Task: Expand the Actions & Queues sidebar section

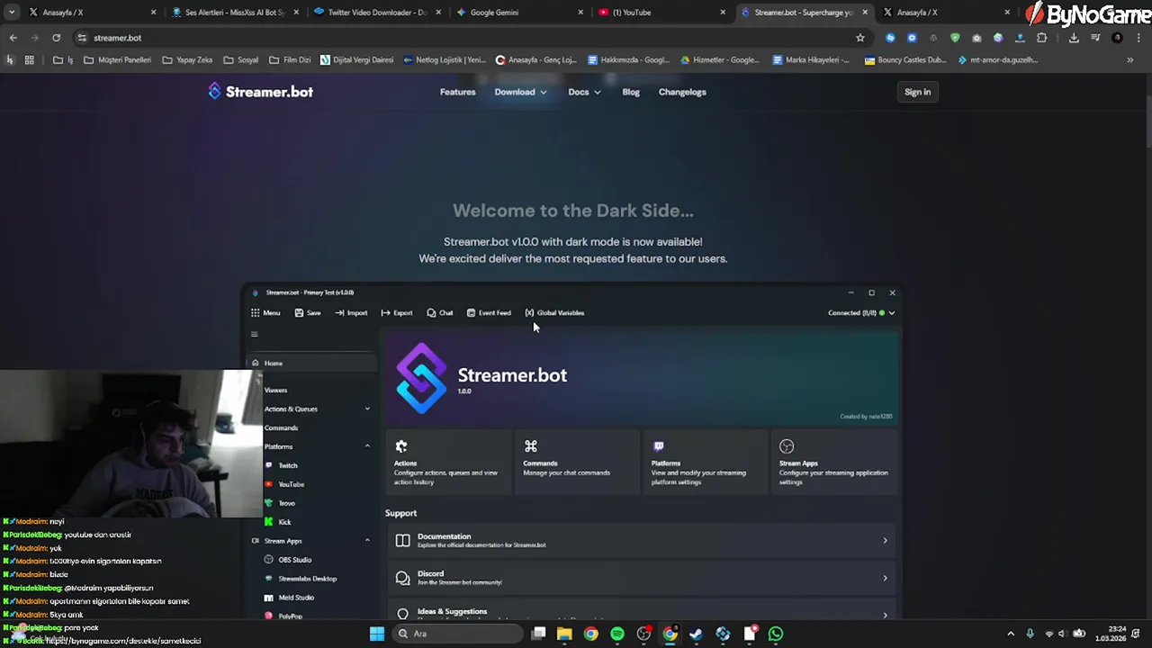Action: (367, 409)
